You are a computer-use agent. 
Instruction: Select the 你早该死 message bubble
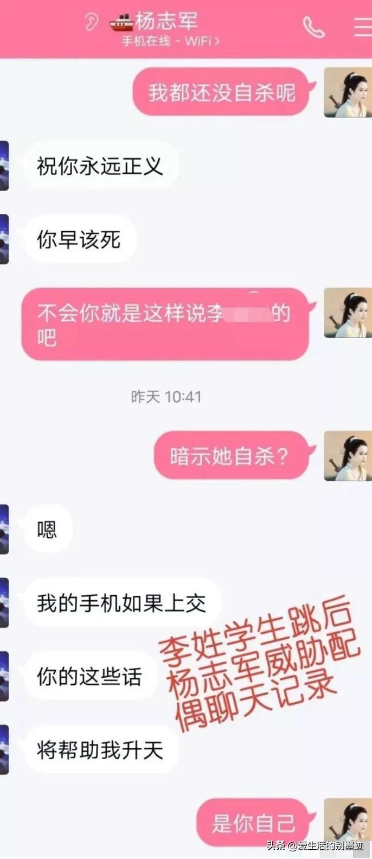(79, 239)
